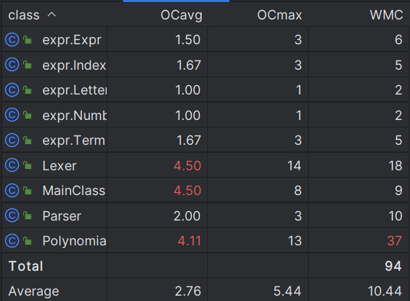Screen dimensions: 410x301
Task: Select the Polynomial class name
Action: [x=74, y=241]
